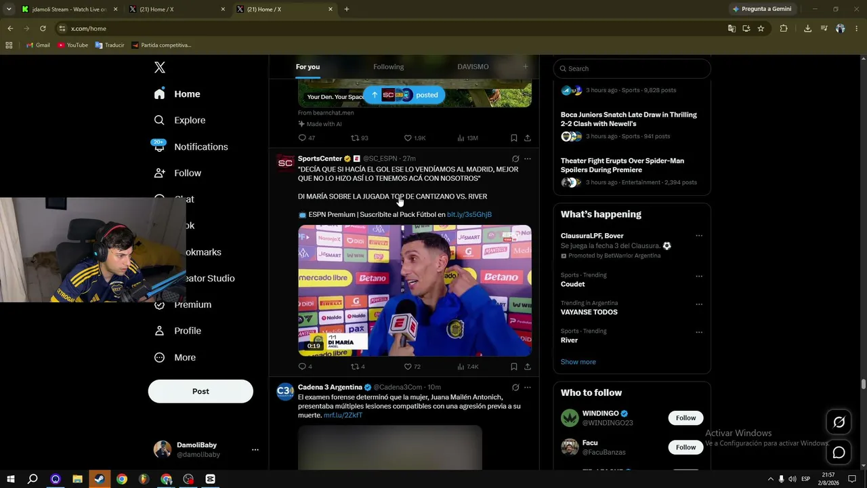Share the post with 13M views

[528, 138]
